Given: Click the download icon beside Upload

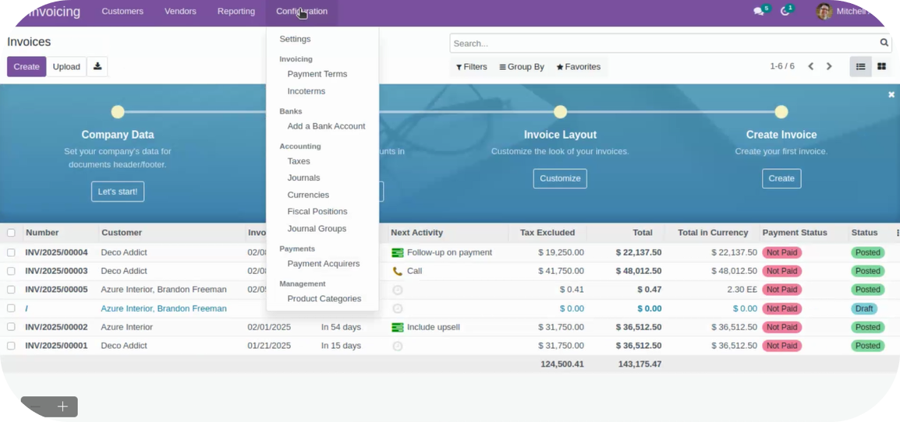Looking at the screenshot, I should (97, 67).
